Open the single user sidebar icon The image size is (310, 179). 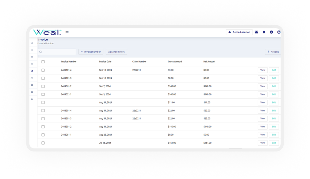[x=32, y=99]
